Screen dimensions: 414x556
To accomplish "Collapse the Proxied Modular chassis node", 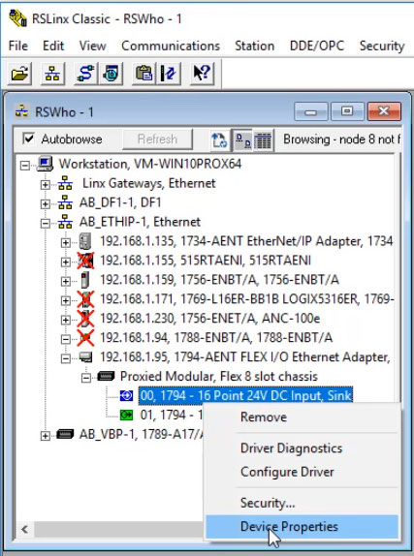I will pos(85,378).
